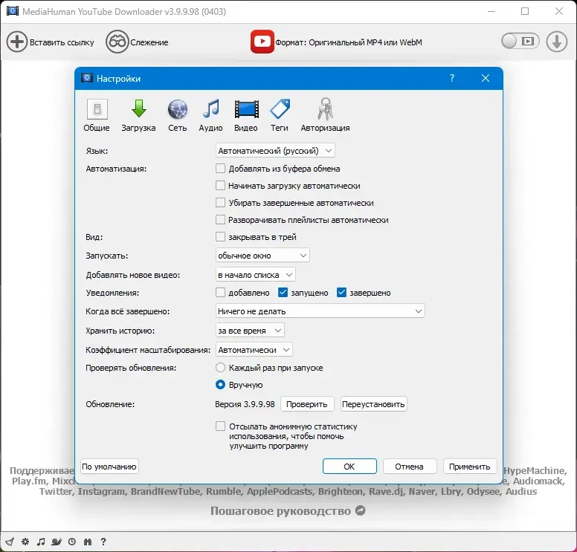Open the Загрузка settings tab
577x552 pixels.
(x=139, y=115)
